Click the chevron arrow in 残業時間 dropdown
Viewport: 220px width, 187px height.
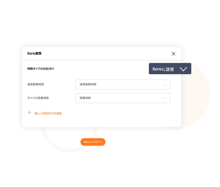[x=165, y=99]
